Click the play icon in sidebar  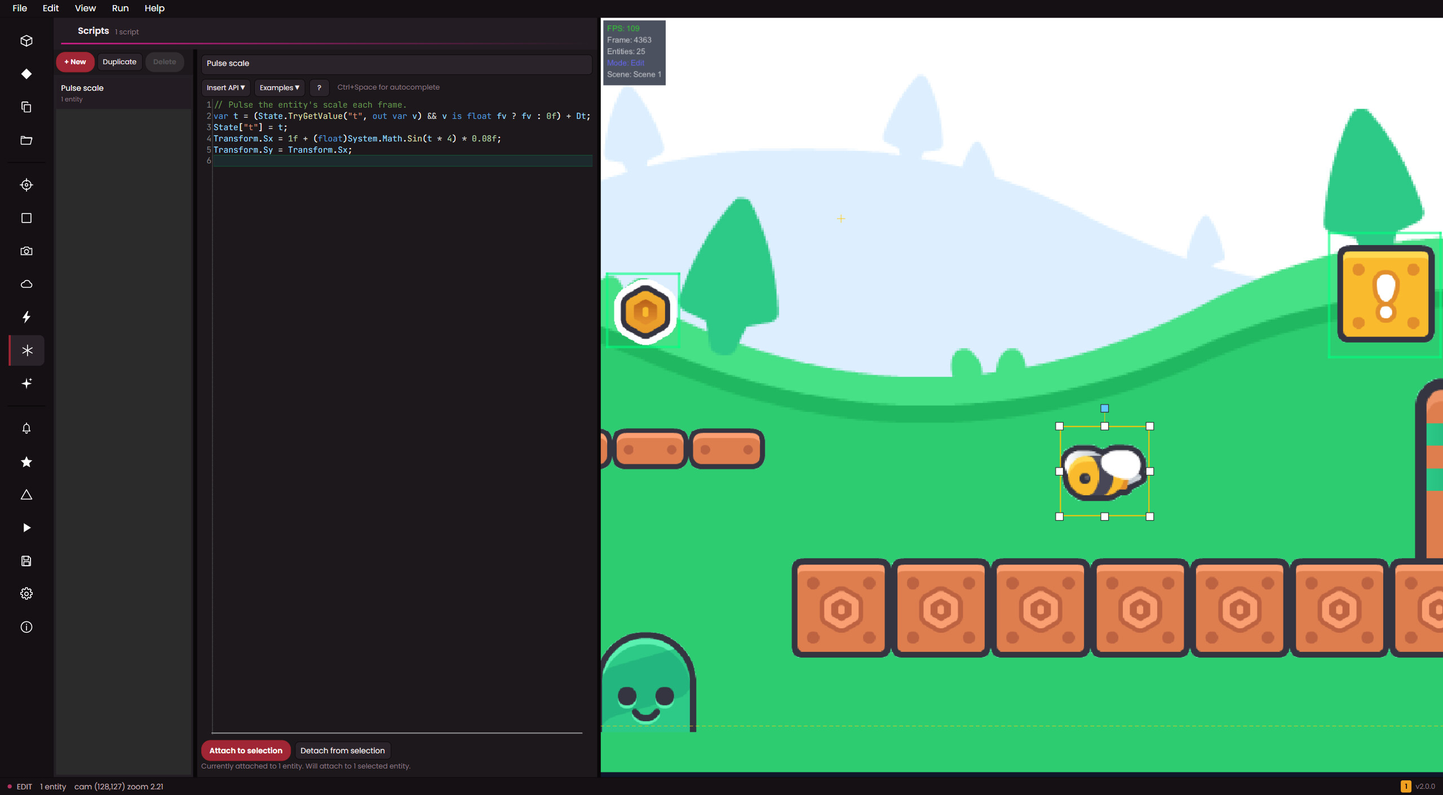pyautogui.click(x=26, y=528)
